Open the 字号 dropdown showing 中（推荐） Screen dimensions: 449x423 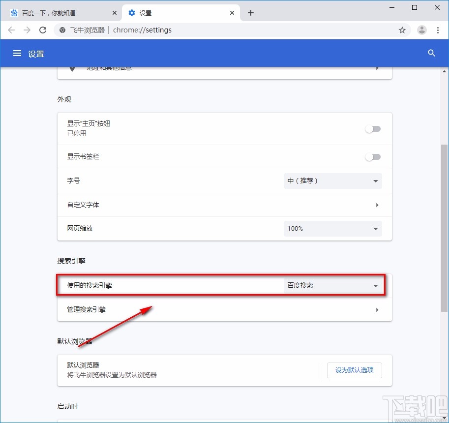coord(332,181)
